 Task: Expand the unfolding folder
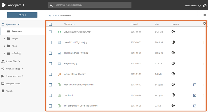(4, 53)
